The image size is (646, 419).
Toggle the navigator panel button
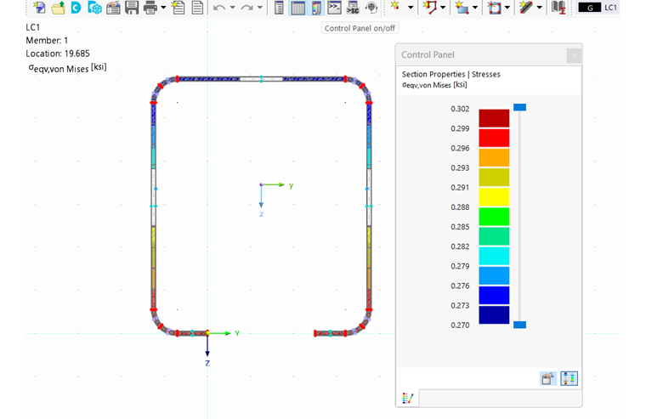(279, 8)
